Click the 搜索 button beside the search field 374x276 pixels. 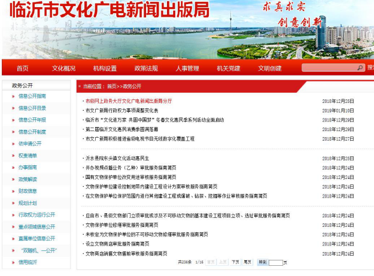[x=370, y=68]
